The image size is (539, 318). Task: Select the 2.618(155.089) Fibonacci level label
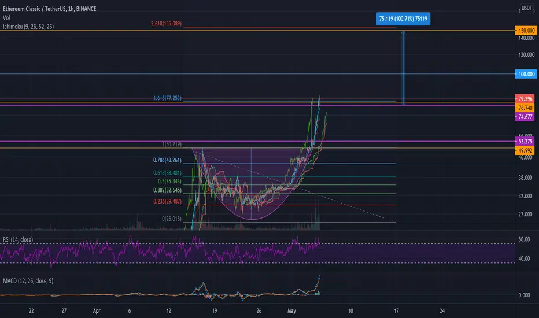point(166,24)
